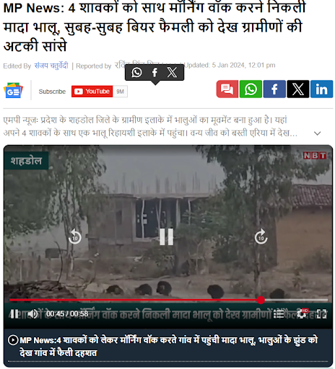This screenshot has width=335, height=369.
Task: Share via Facebook in the dark tooltip popup
Action: [155, 72]
